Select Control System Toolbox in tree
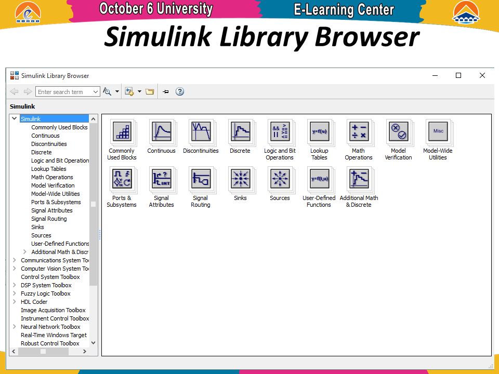The height and width of the screenshot is (374, 499). (x=50, y=277)
